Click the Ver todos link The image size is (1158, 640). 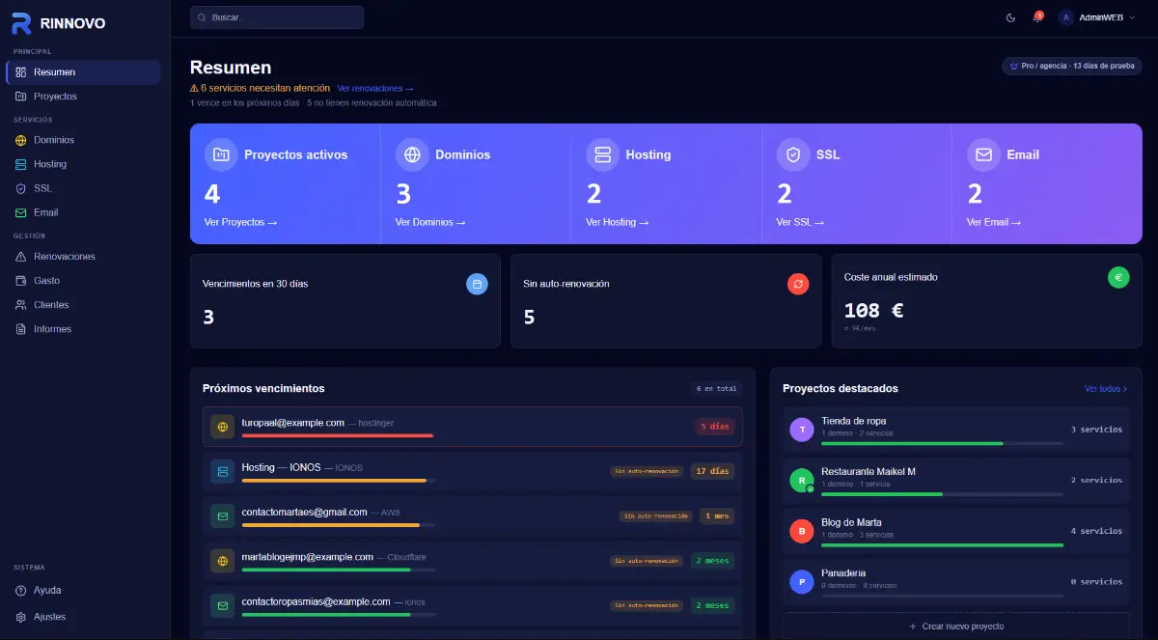(x=1106, y=389)
